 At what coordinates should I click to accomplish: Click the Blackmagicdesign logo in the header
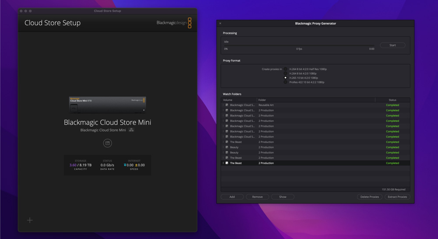pyautogui.click(x=174, y=23)
